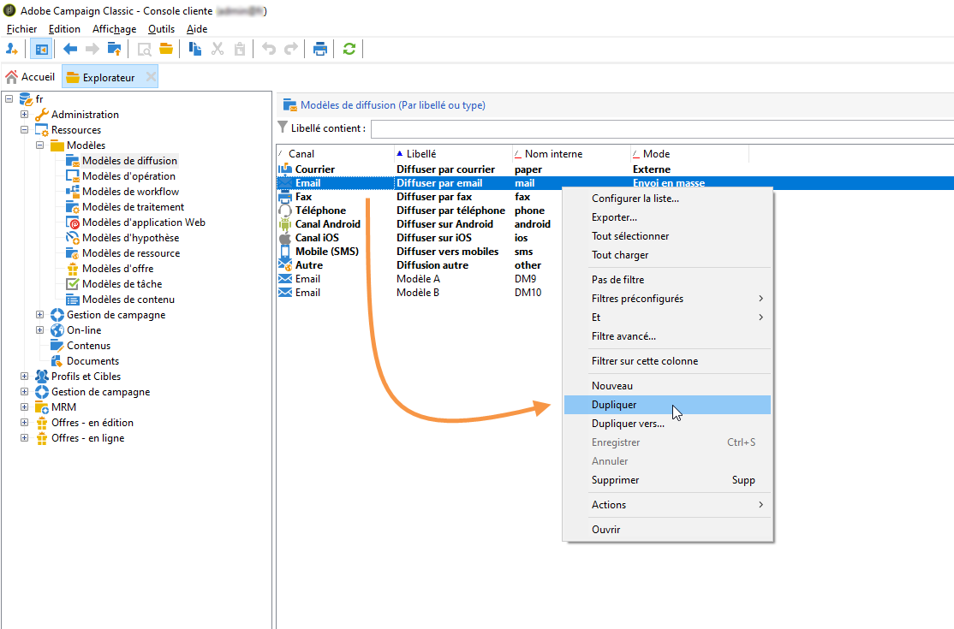Click the Libellé contient input field

pyautogui.click(x=661, y=128)
